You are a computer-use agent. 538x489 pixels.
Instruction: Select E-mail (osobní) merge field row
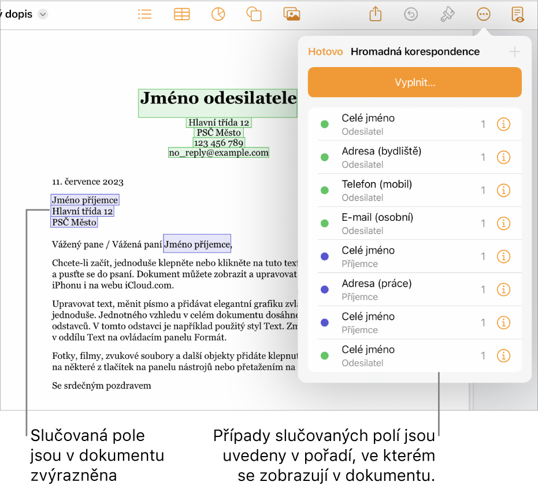click(414, 223)
